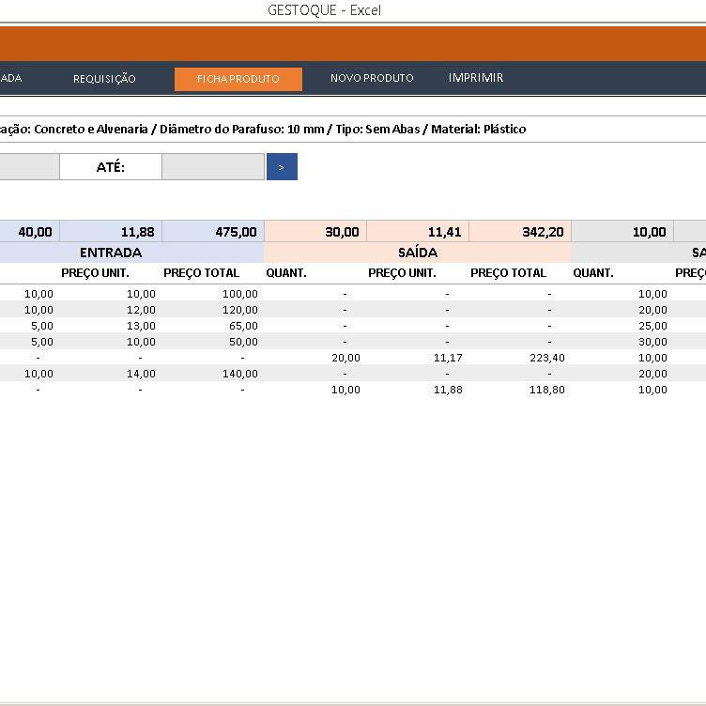Click the ENTRADA section header
The width and height of the screenshot is (706, 706).
tap(111, 253)
